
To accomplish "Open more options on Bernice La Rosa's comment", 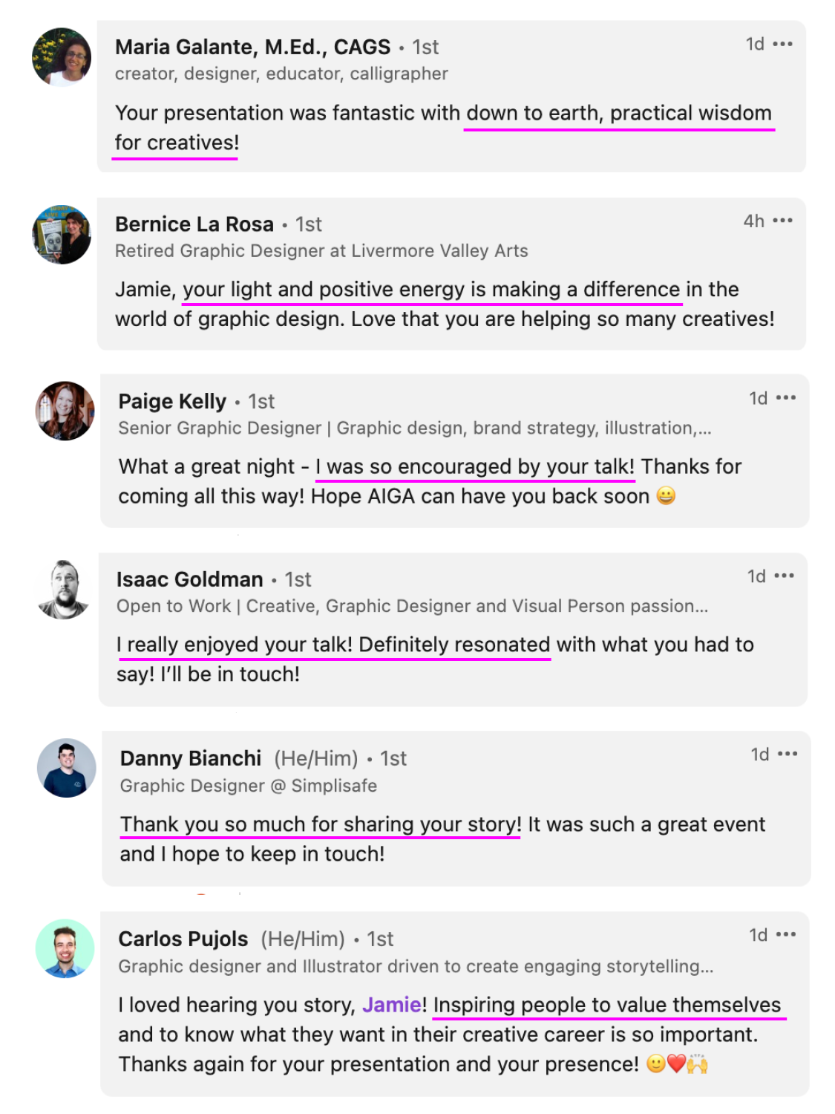I will point(782,221).
